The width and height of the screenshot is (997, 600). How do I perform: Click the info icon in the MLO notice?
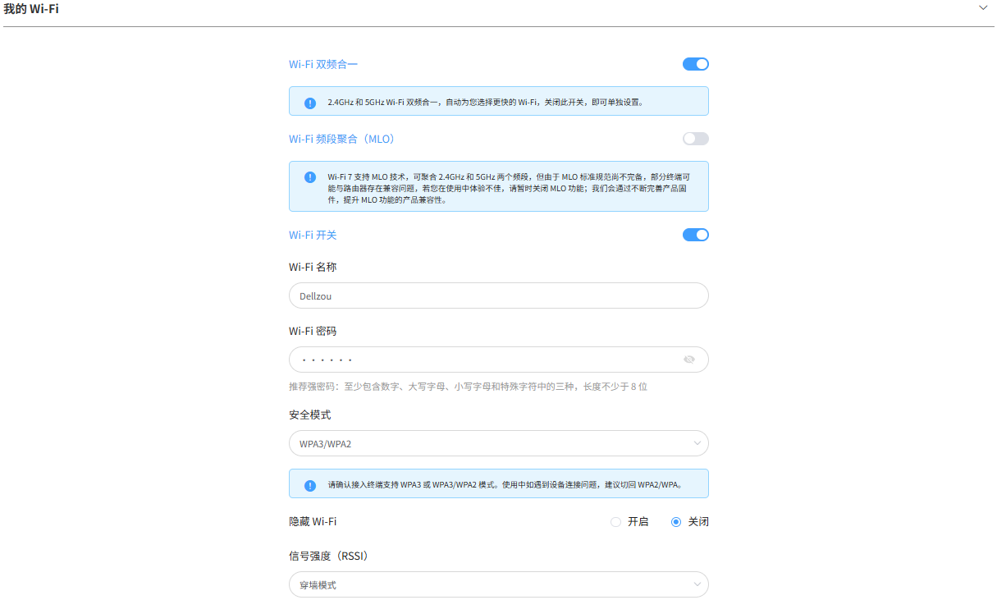(310, 177)
